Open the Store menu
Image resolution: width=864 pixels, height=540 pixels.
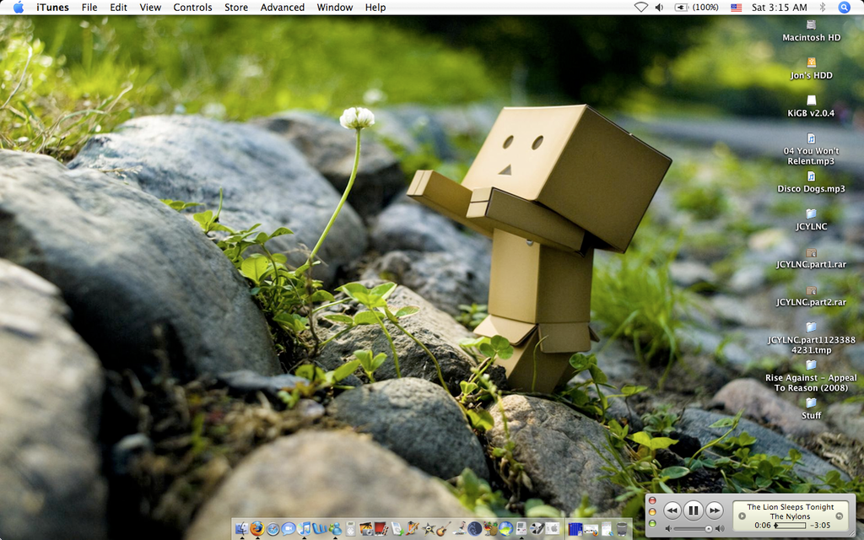point(236,7)
